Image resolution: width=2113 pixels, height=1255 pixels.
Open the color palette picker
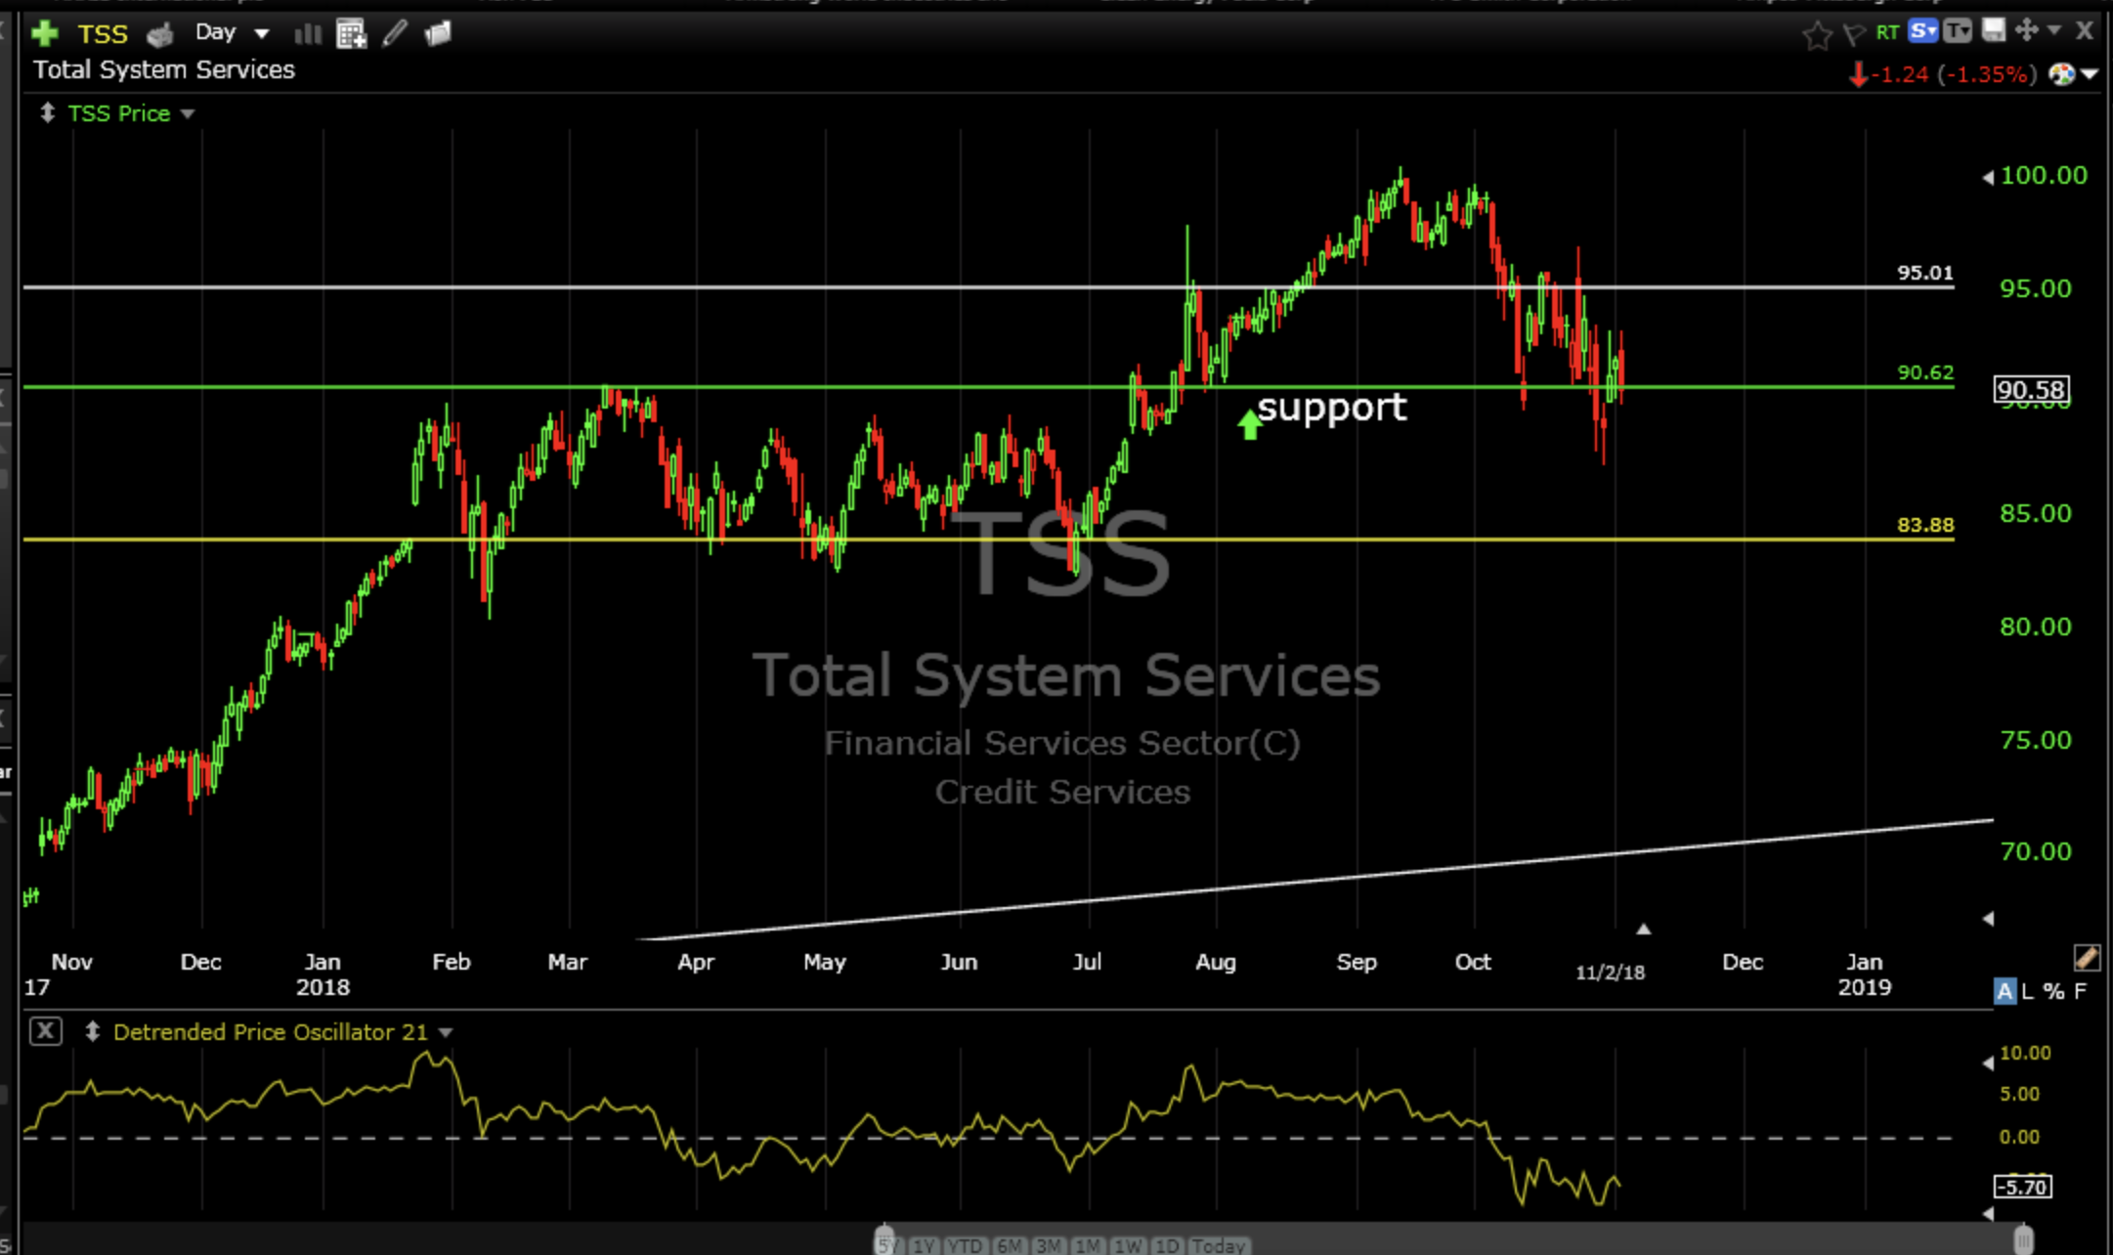(2063, 74)
